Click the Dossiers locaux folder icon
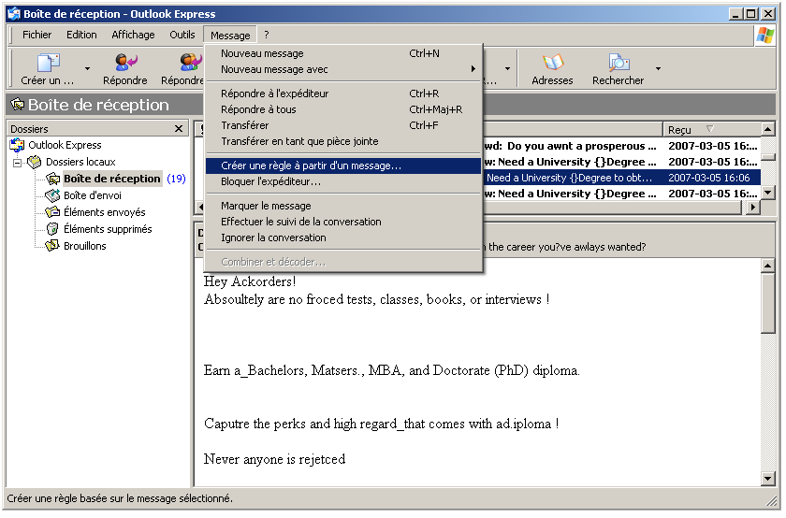 click(35, 162)
